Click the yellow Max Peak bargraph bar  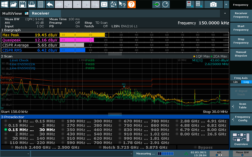point(82,35)
